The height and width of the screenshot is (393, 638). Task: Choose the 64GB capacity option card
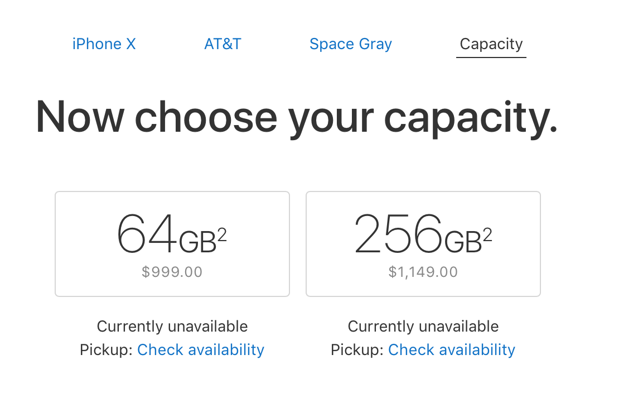tap(172, 244)
